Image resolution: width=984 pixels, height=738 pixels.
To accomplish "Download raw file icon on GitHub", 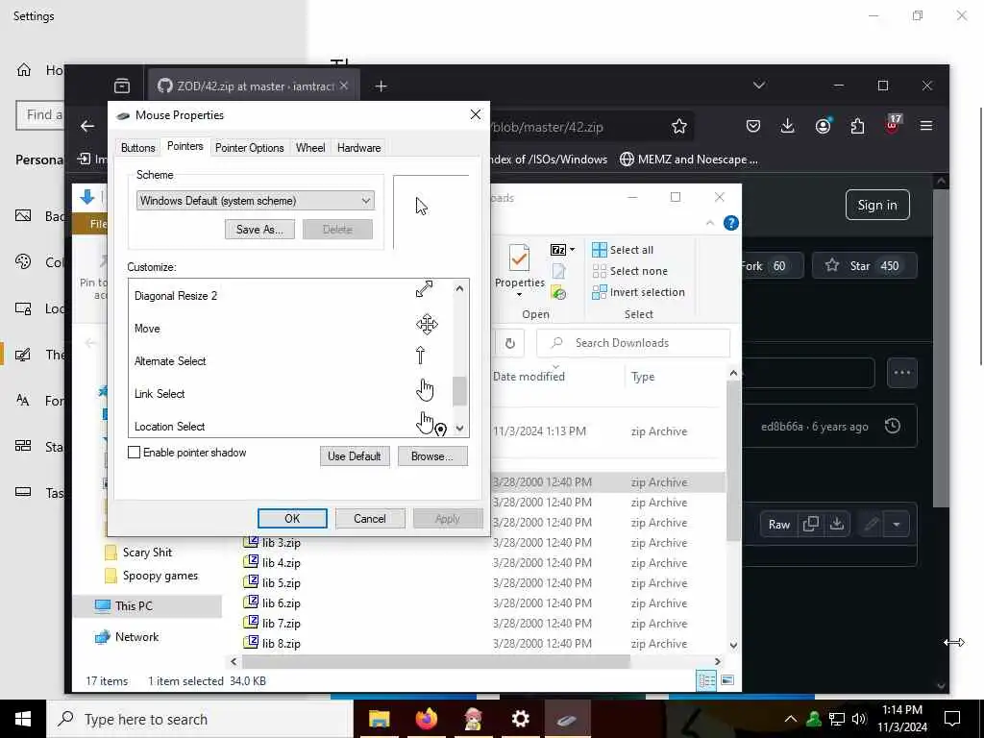I will click(x=837, y=525).
